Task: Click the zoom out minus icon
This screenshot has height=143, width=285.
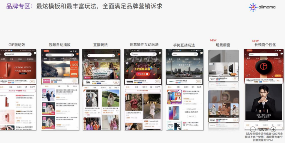Action: point(253,129)
